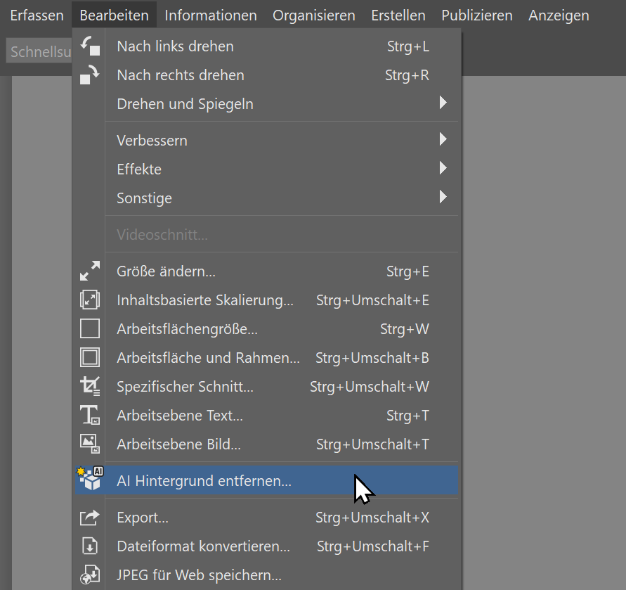The height and width of the screenshot is (590, 626).
Task: Select the rotate right icon
Action: 90,75
